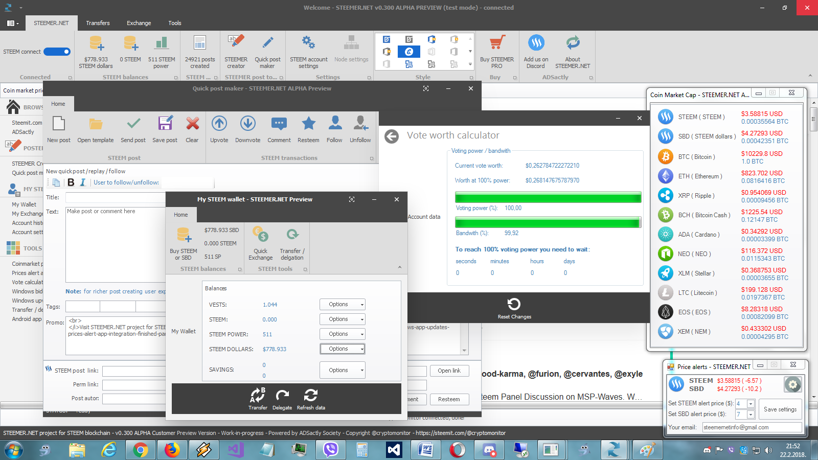Screen dimensions: 818x460
Task: Open the VESTS Options dropdown
Action: 343,304
